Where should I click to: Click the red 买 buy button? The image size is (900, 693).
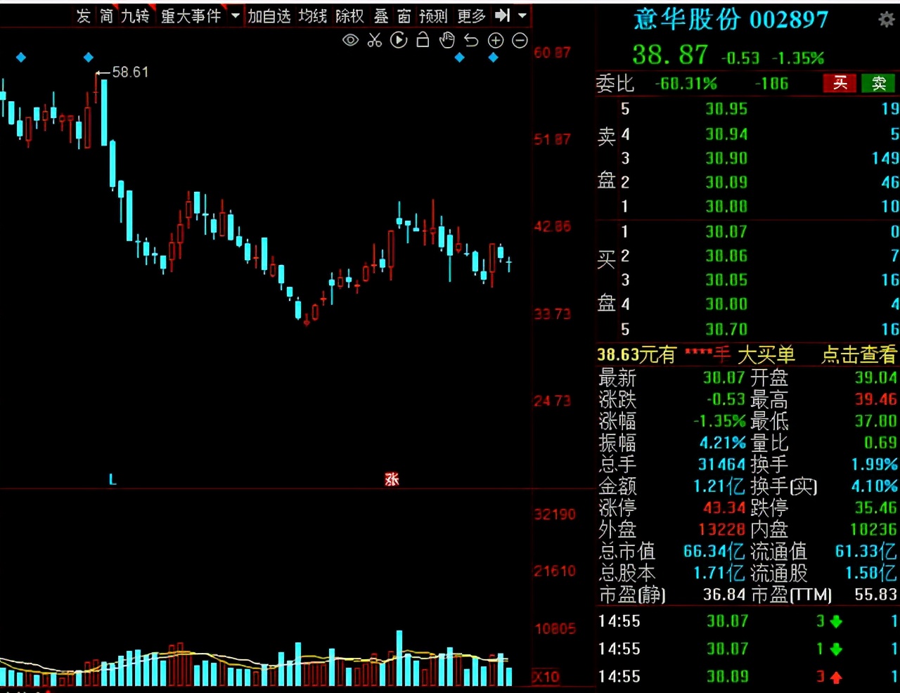[x=839, y=83]
